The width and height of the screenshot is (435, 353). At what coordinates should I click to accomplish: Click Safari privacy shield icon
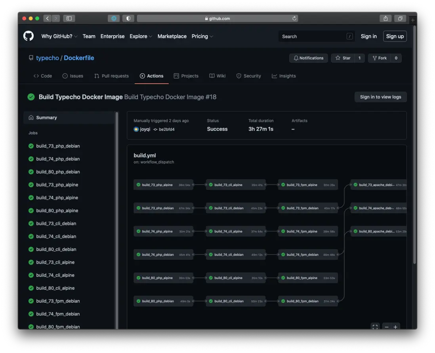pos(128,19)
